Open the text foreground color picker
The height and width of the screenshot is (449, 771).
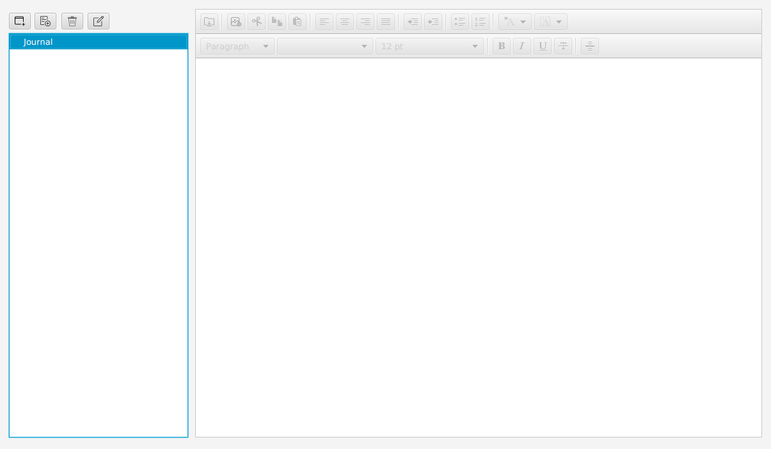coord(515,22)
